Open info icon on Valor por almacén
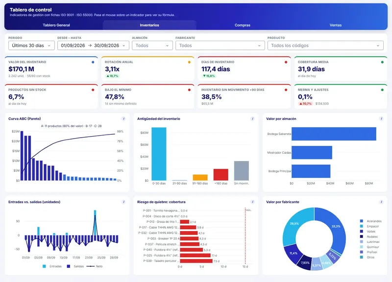392x282 pixels. (381, 118)
